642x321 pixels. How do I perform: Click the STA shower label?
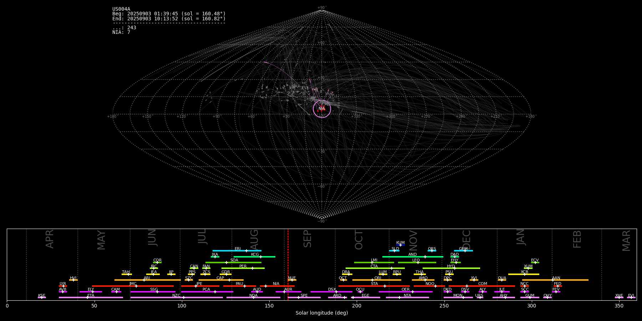click(x=374, y=284)
